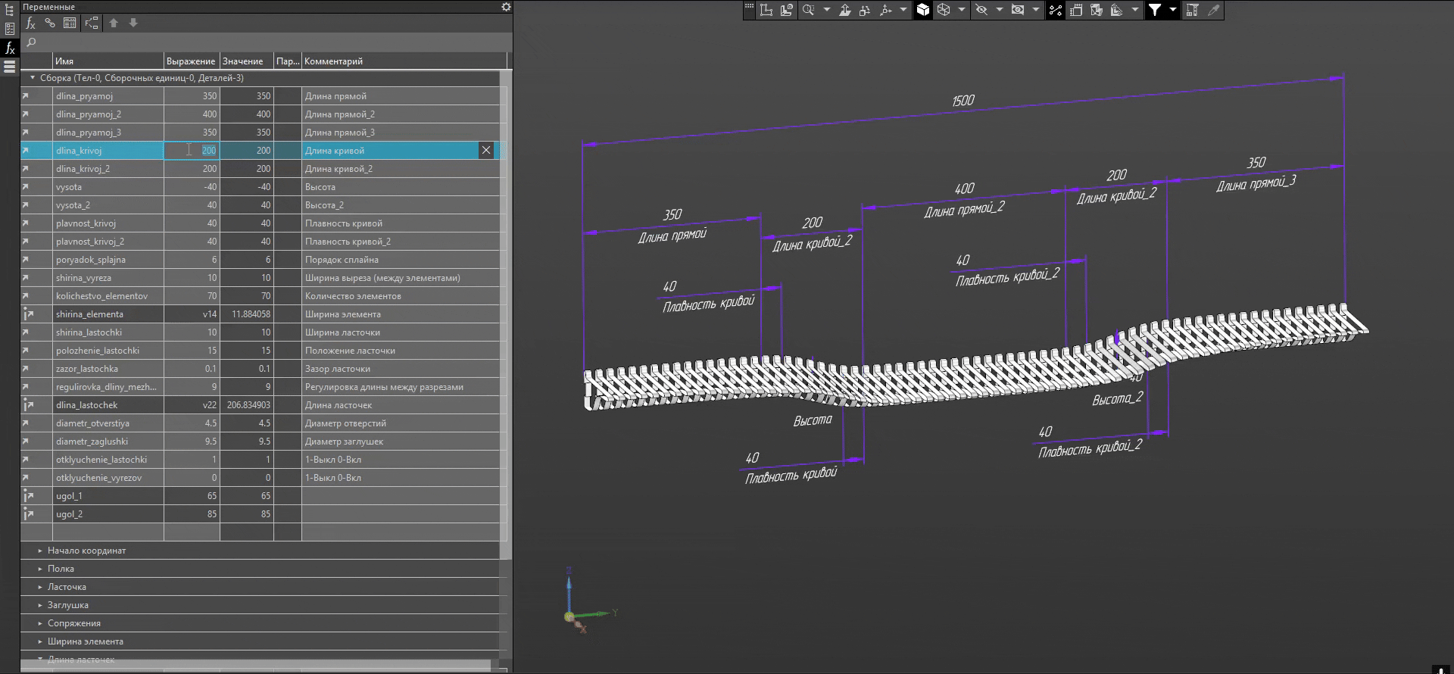Toggle the eye in frame visibility icon
Screen dimensions: 1454x674
click(1018, 10)
